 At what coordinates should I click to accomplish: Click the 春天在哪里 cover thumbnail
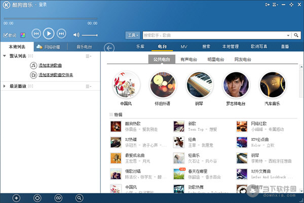click(179, 174)
